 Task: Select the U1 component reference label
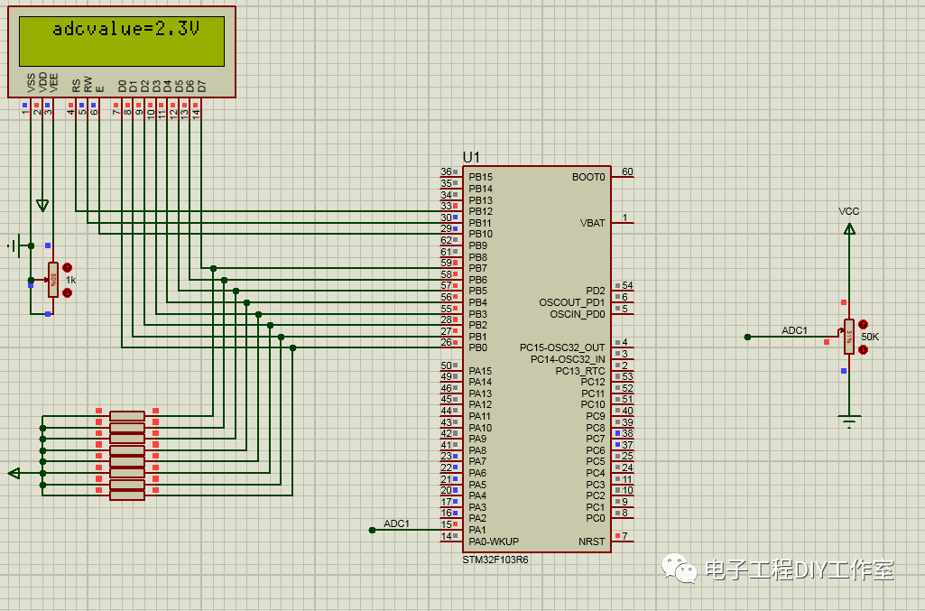point(471,157)
